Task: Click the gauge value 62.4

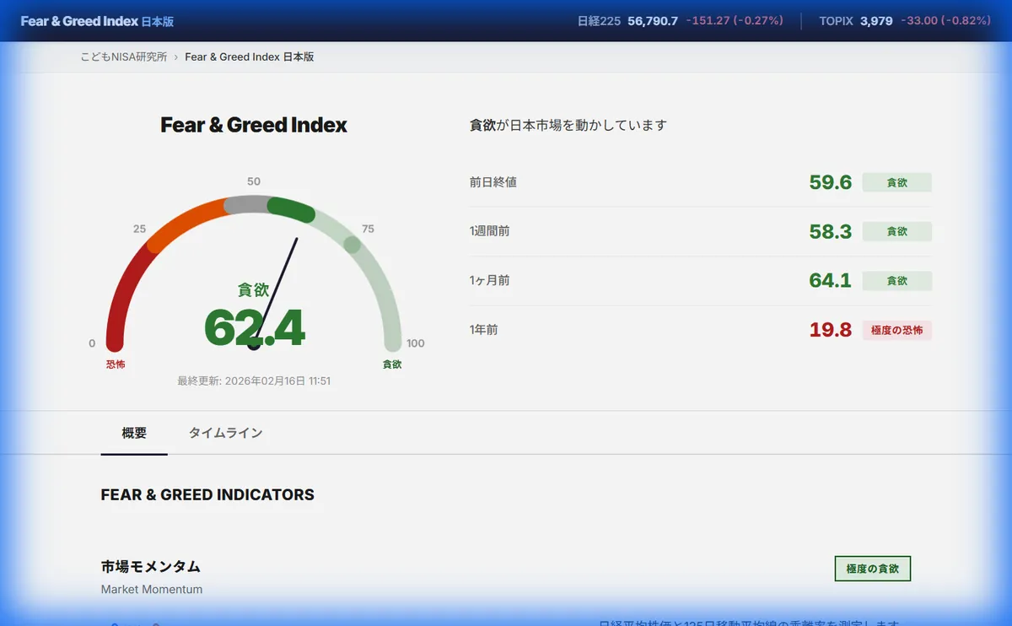Action: coord(254,327)
